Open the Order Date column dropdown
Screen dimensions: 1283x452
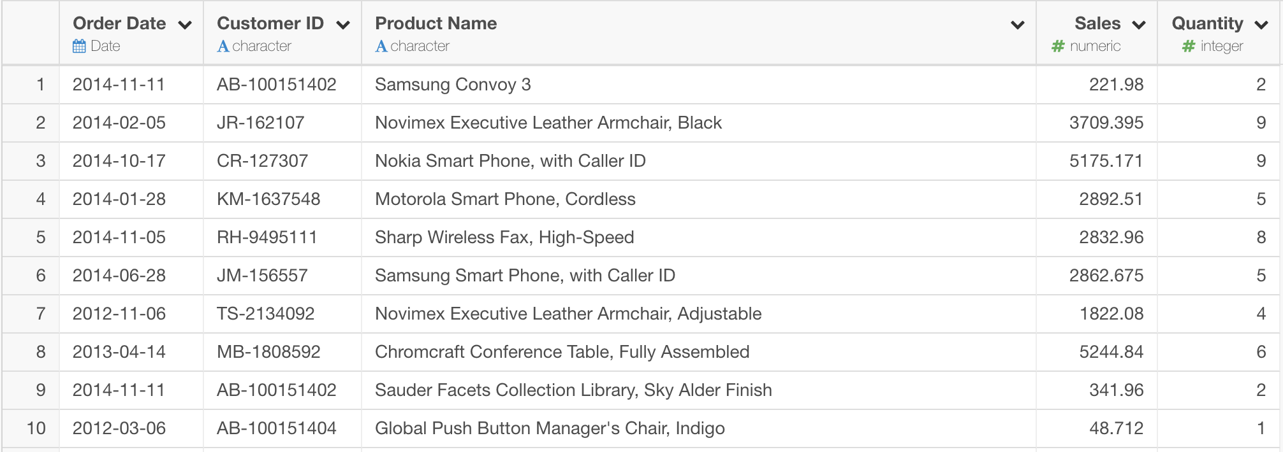click(x=185, y=25)
